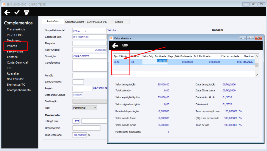Open the Movimento sidebar item
This screenshot has width=267, height=151.
point(14,40)
